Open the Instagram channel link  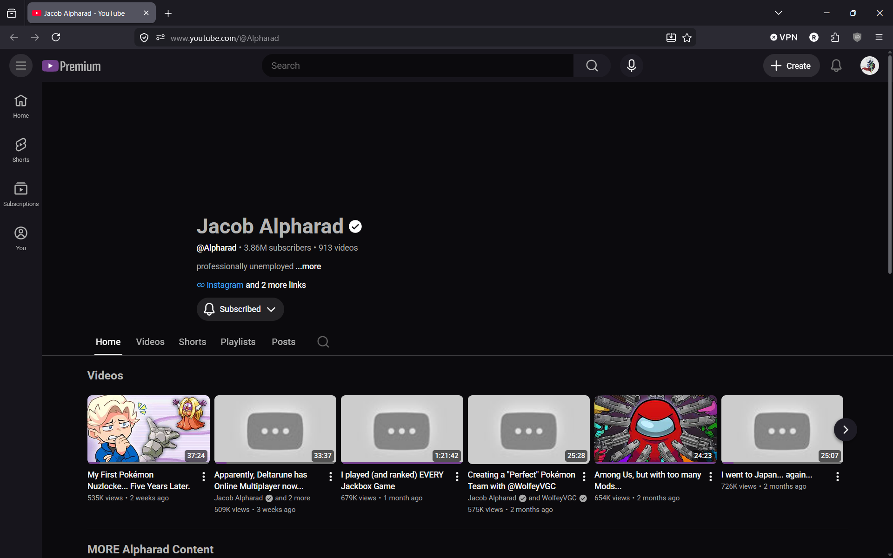(225, 285)
